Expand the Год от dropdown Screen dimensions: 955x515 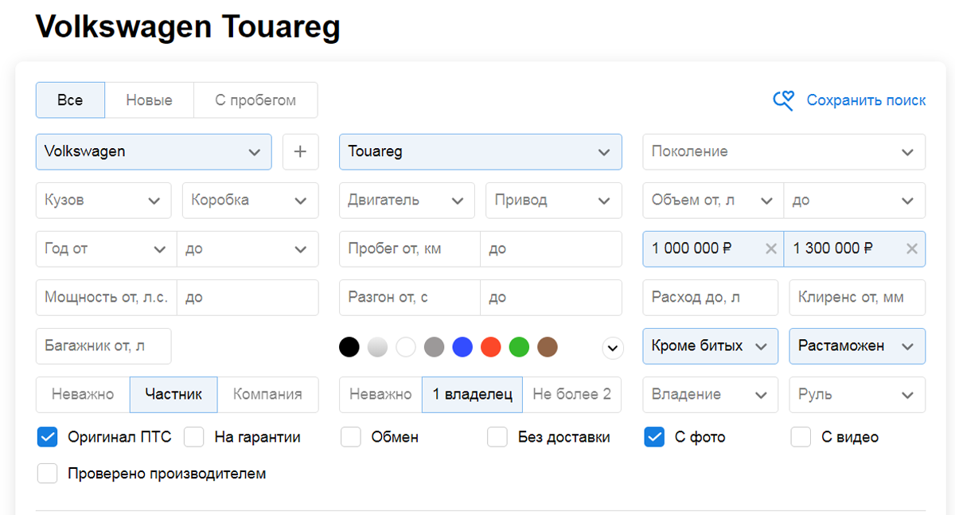pos(106,248)
